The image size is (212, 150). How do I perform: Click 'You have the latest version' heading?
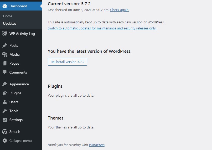(x=90, y=51)
